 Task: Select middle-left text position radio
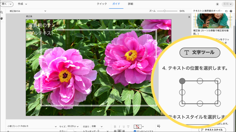click(182, 92)
